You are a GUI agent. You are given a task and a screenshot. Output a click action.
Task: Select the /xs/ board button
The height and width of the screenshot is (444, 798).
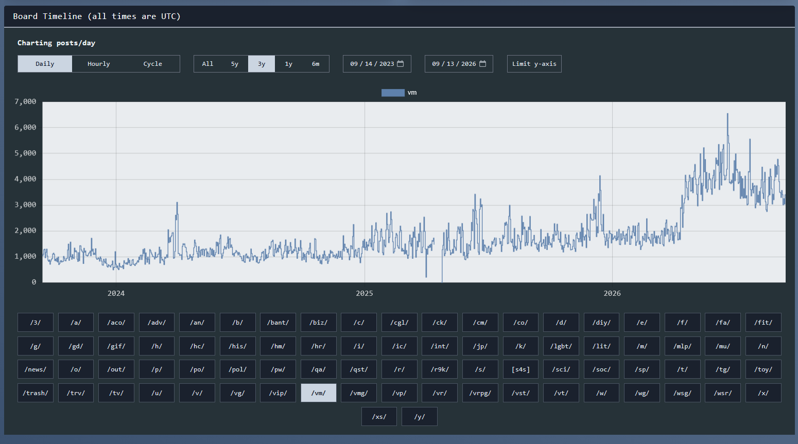point(379,417)
